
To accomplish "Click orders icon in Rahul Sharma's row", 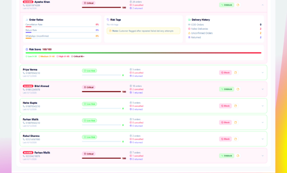I will 131,136.
